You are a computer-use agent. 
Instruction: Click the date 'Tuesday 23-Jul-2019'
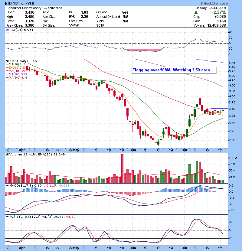(210, 8)
